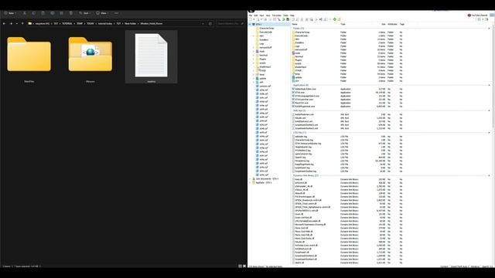Open the three-dots See more menu in Explorer
The width and height of the screenshot is (495, 278).
click(116, 13)
